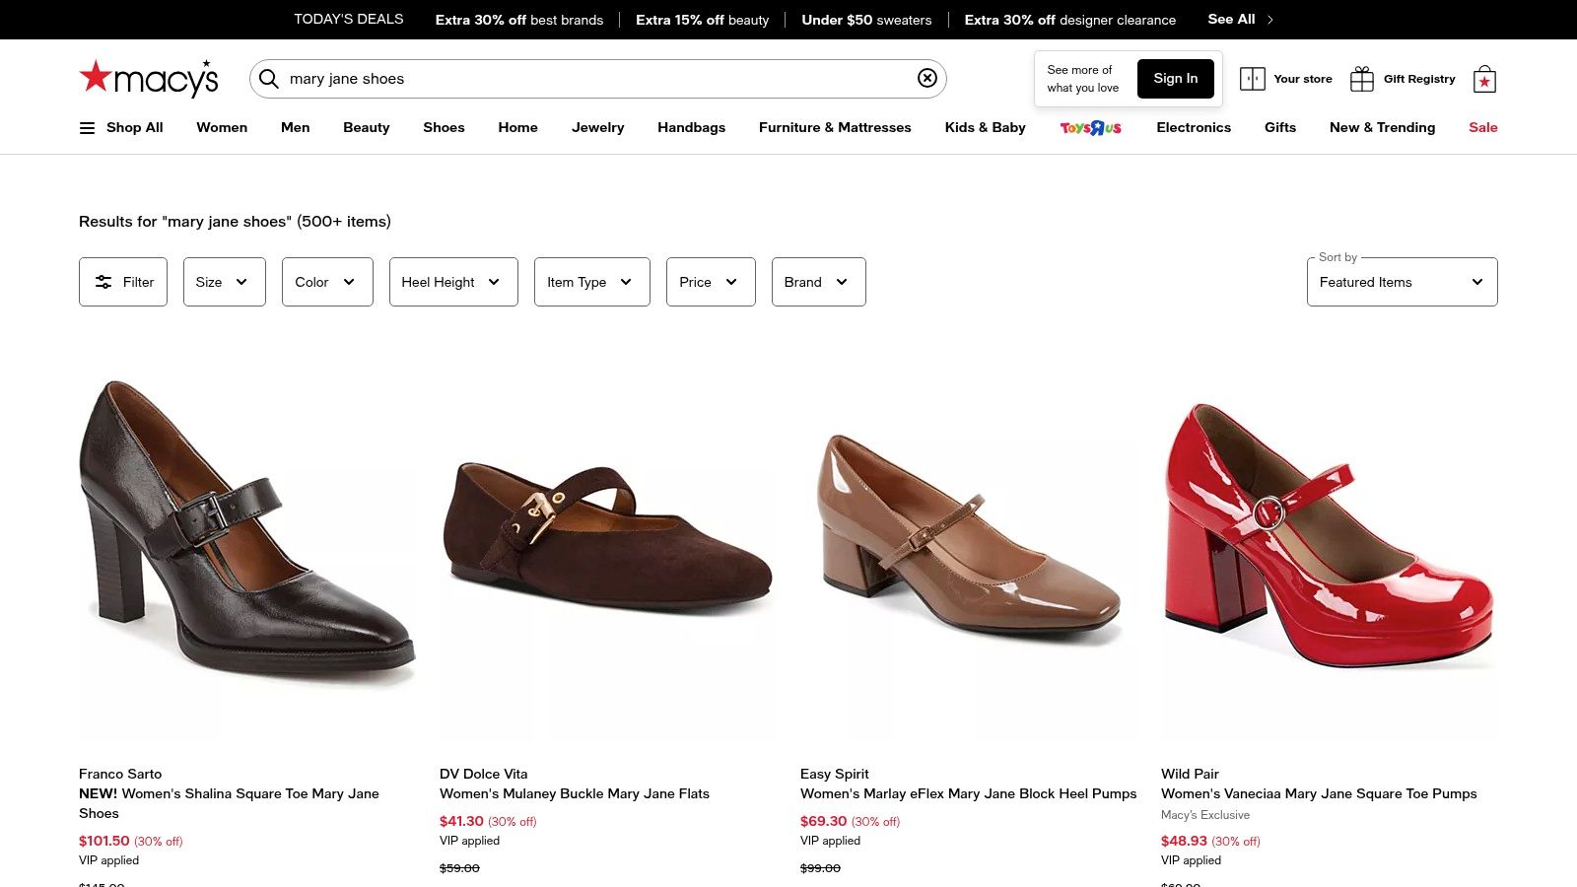Open the Shoes menu item
This screenshot has width=1577, height=887.
pos(444,127)
